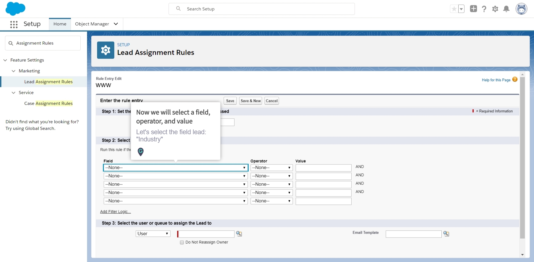Click the required user name field
Image resolution: width=534 pixels, height=262 pixels.
[x=206, y=234]
